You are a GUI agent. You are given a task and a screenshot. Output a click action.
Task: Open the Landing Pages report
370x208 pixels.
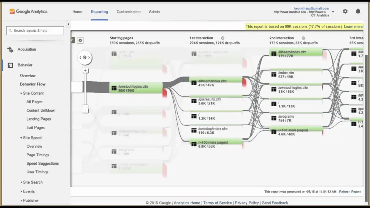(39, 119)
